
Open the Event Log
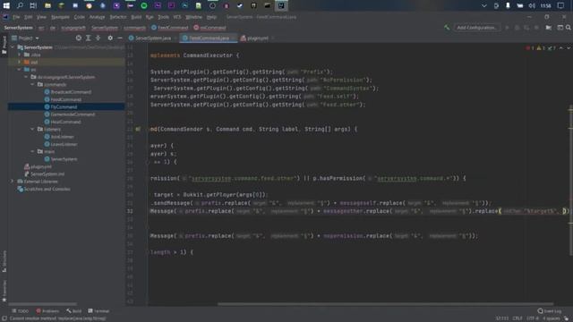tap(550, 311)
